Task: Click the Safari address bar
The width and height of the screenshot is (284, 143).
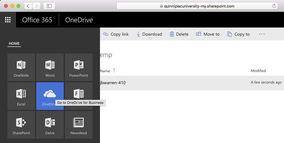Action: 197,6
